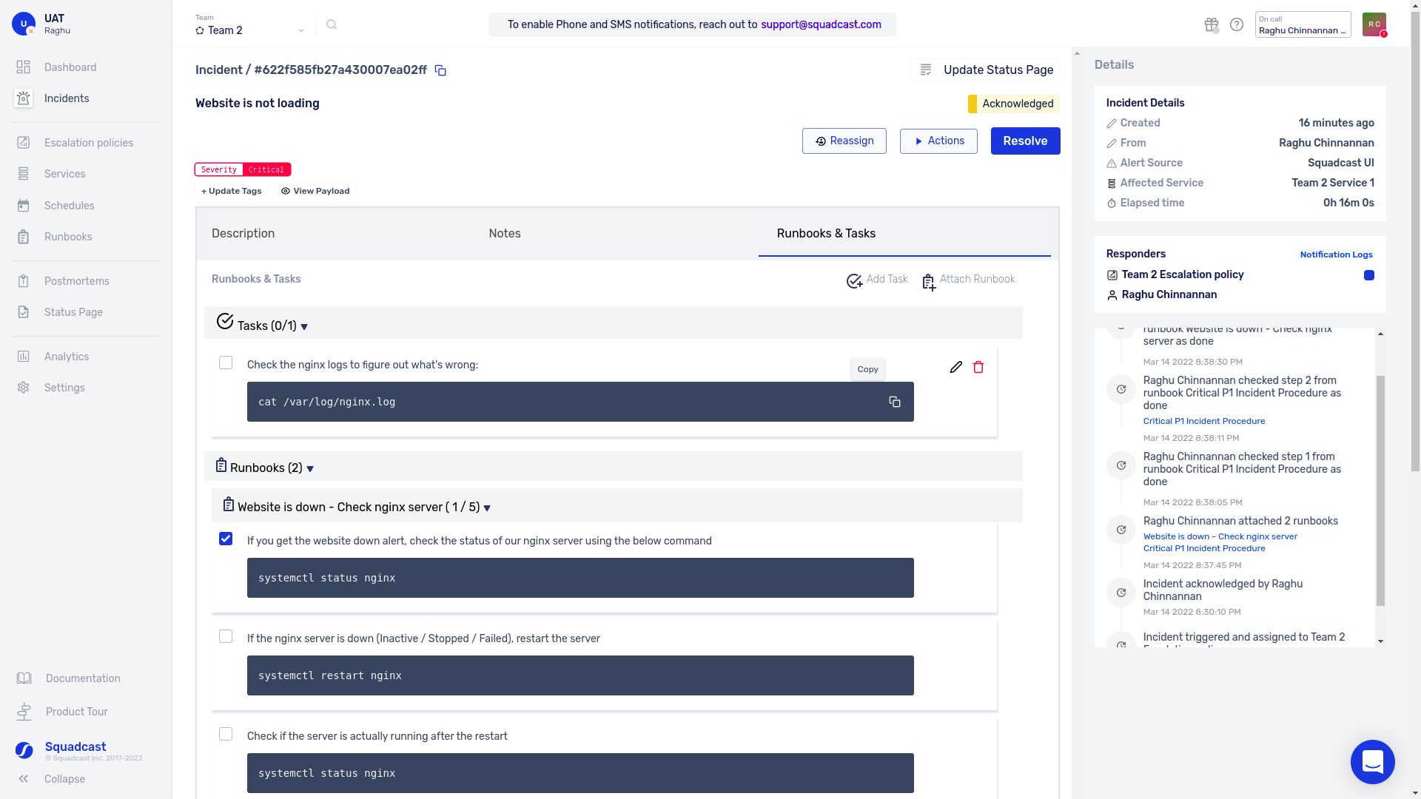Edit the nginx logs task using the pencil icon
The width and height of the screenshot is (1421, 799).
[x=955, y=366]
